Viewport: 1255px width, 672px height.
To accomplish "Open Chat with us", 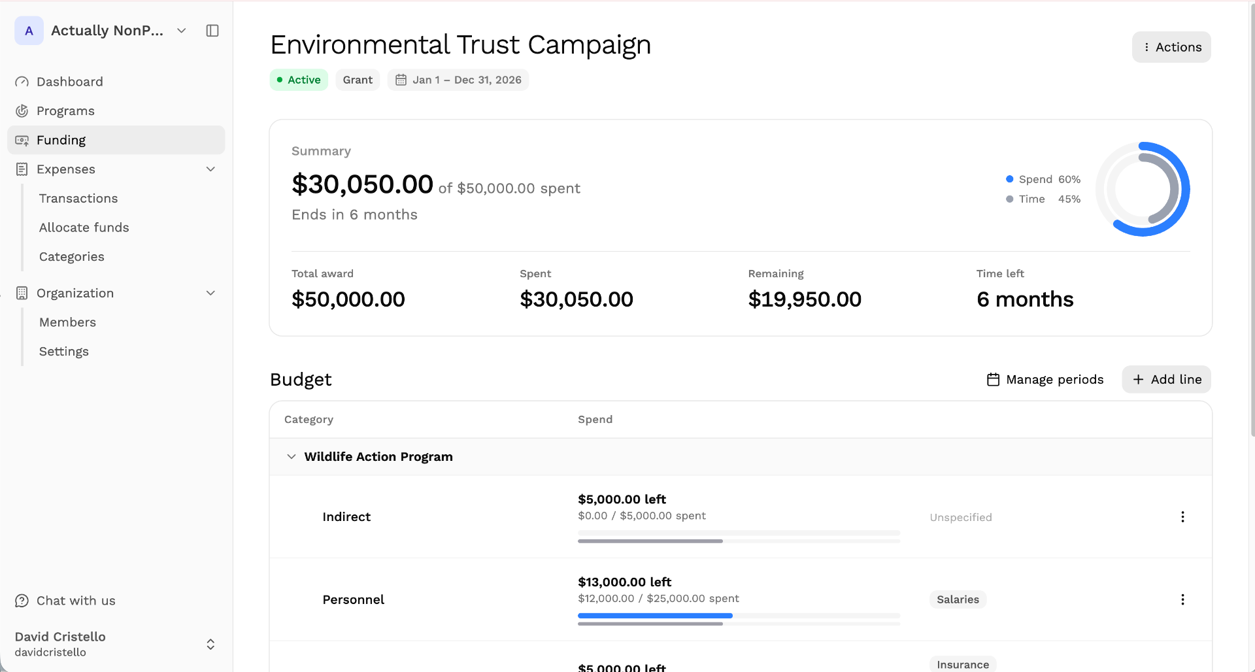I will [x=76, y=601].
